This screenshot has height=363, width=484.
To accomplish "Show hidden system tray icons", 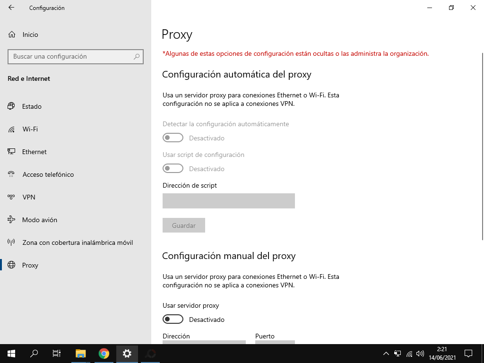I will coord(386,354).
